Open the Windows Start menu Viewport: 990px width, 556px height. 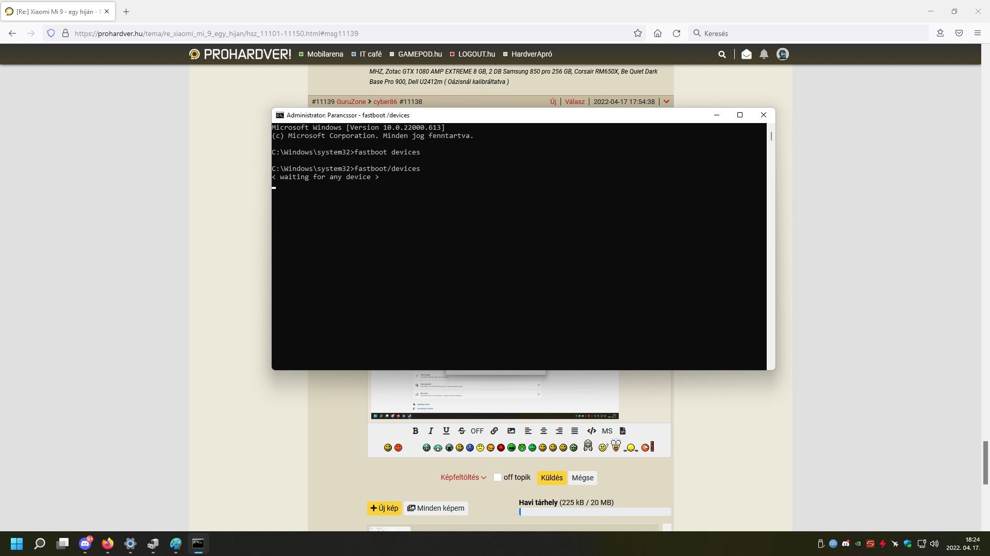coord(16,544)
